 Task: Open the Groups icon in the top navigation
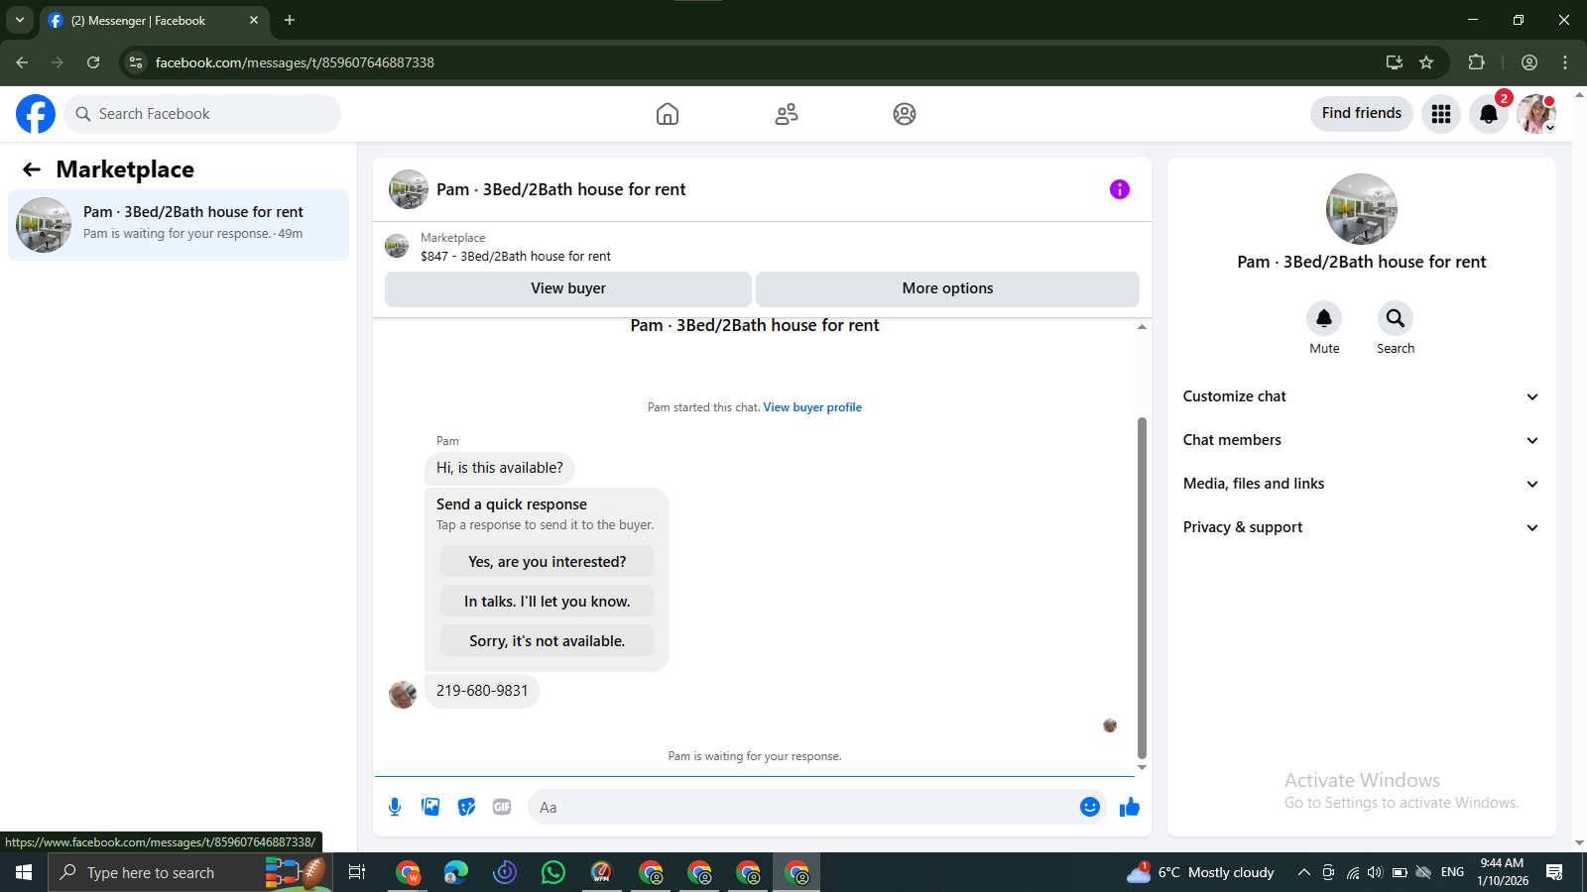click(x=905, y=114)
